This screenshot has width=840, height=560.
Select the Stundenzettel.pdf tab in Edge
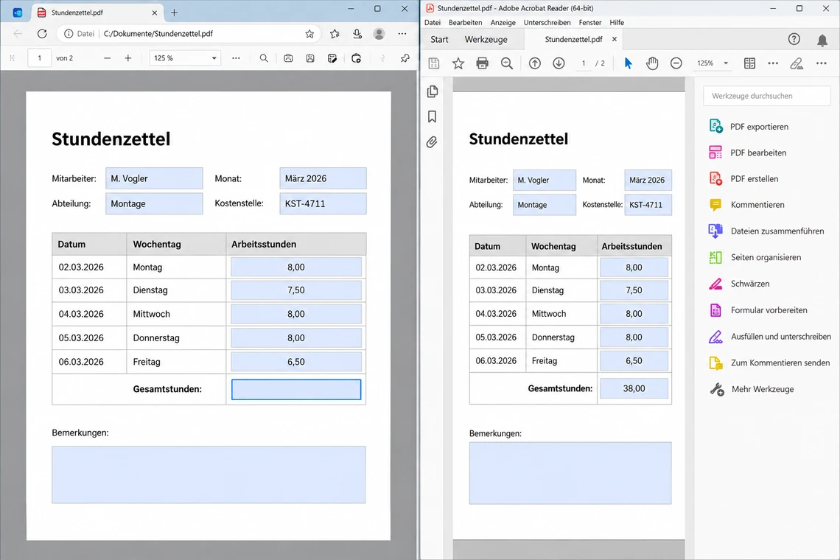coord(97,13)
